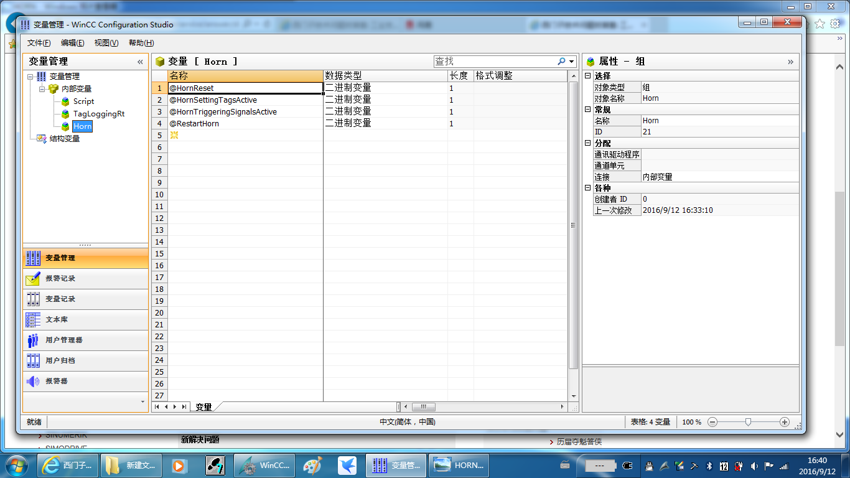Screen dimensions: 850x478
Task: Open the 用户归档 editor icon
Action: pyautogui.click(x=33, y=361)
